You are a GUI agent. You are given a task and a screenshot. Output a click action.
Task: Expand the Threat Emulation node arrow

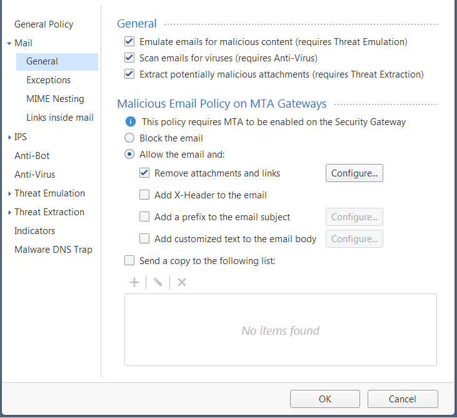(x=9, y=193)
